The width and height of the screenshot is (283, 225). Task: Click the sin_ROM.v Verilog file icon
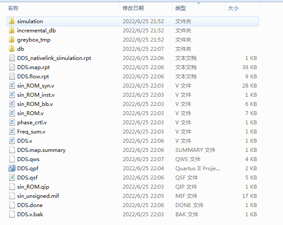click(12, 113)
